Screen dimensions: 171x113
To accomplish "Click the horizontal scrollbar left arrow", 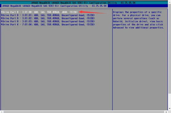I will point(2,112).
